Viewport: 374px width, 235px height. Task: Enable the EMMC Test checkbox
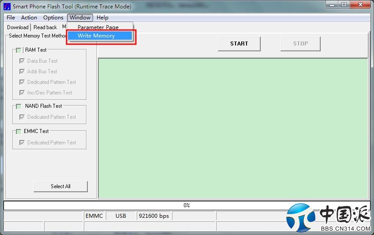click(x=19, y=132)
